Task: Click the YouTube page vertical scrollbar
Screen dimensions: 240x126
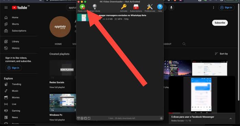Action: point(238,52)
